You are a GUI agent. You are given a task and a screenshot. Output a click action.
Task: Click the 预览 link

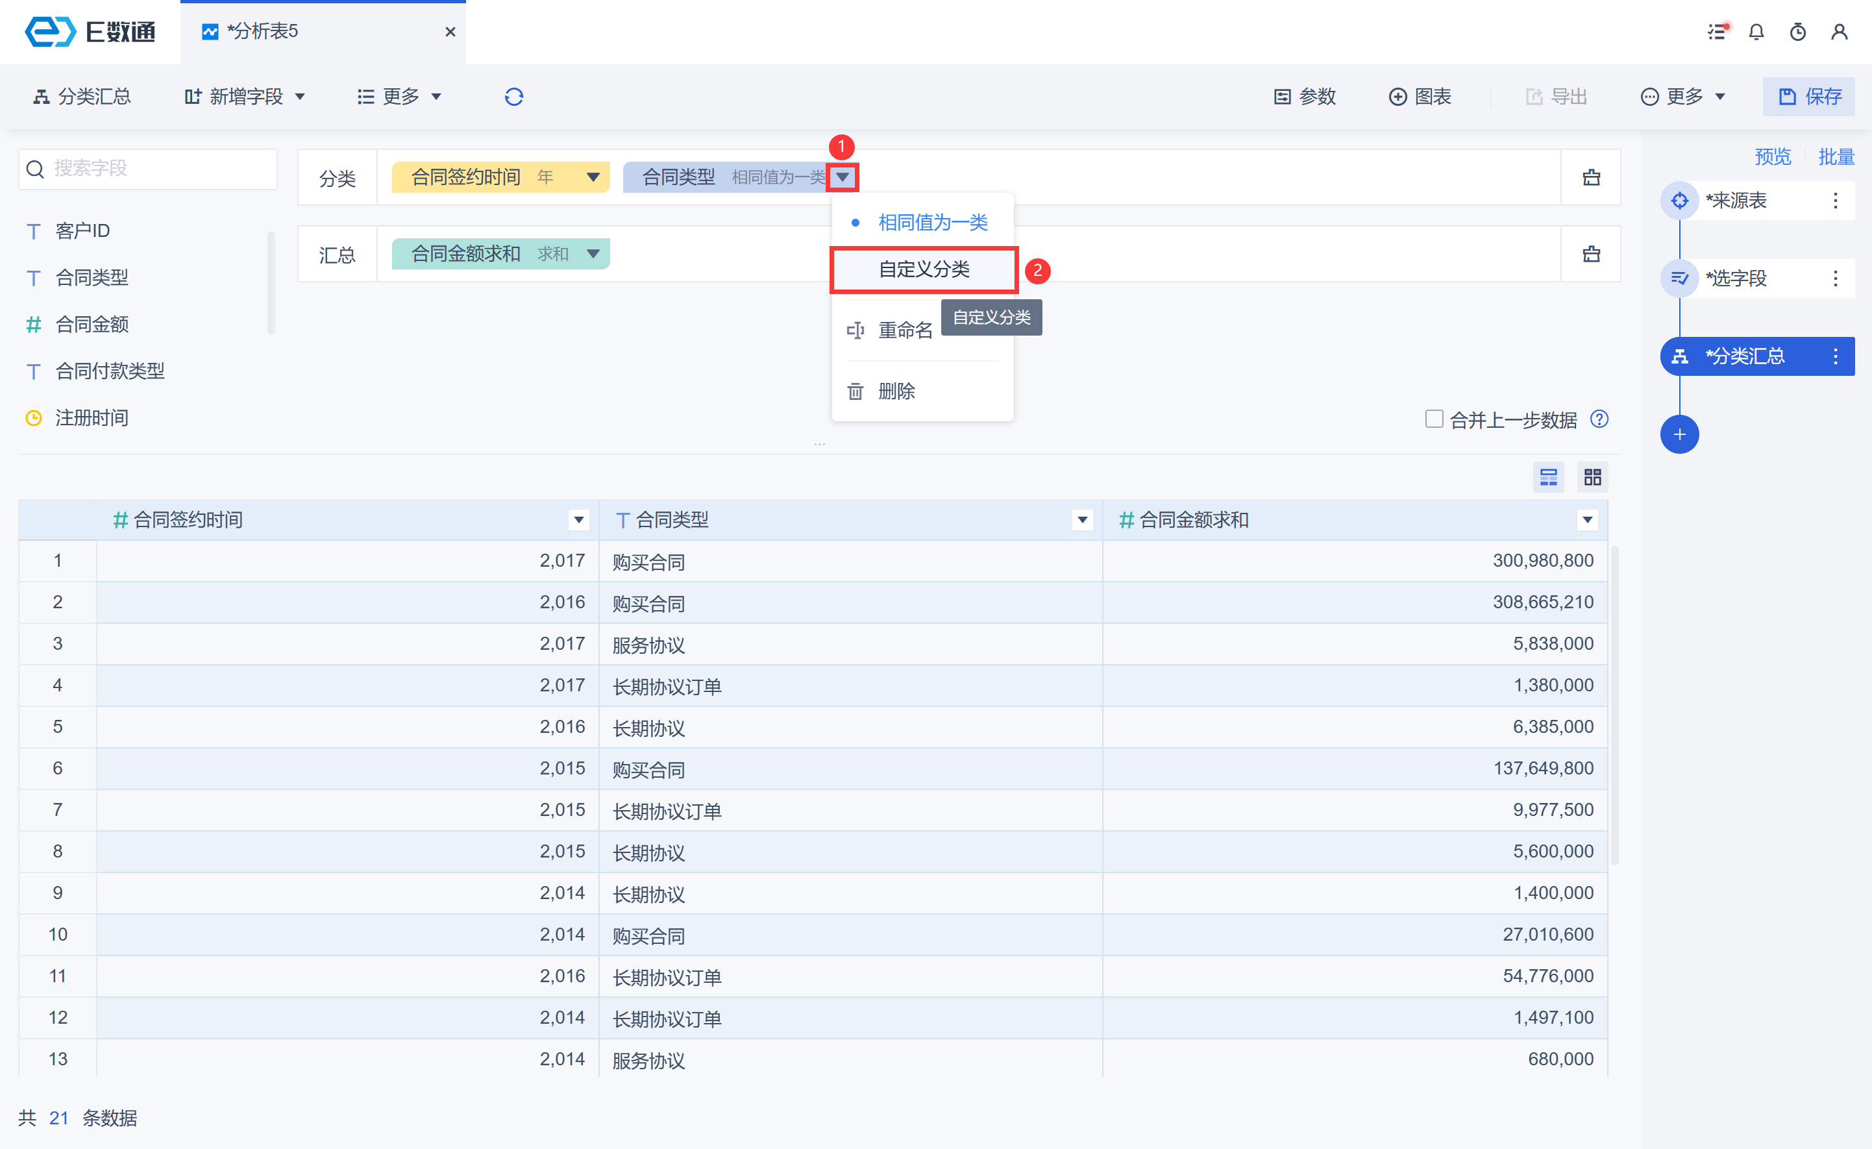(x=1773, y=156)
